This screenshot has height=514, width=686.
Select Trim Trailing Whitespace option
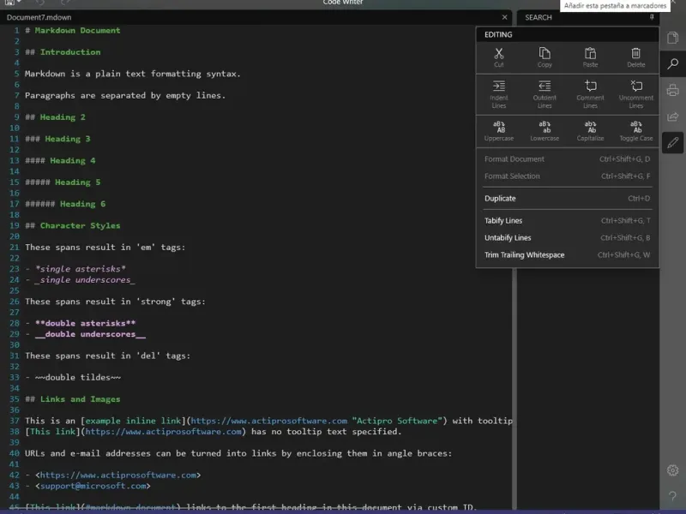point(524,255)
